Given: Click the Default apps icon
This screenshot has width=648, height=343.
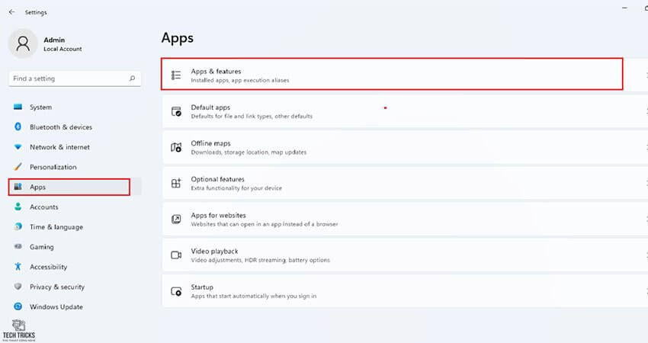Looking at the screenshot, I should pos(176,111).
